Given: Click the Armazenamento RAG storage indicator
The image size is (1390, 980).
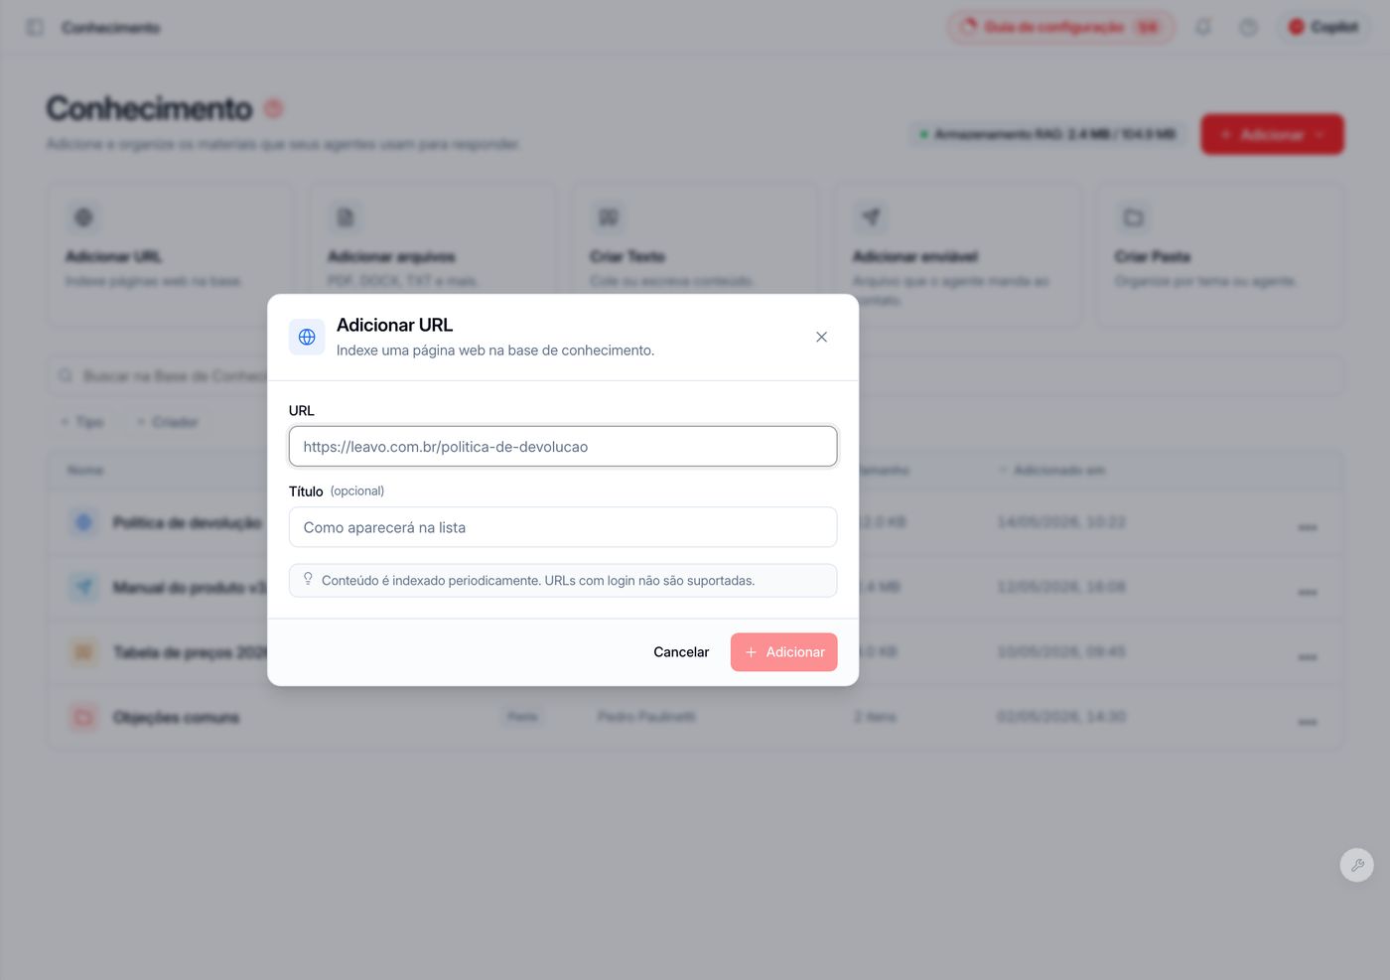Looking at the screenshot, I should [1047, 134].
